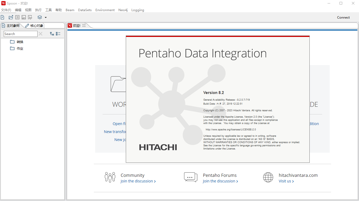Open the 视图 menu

28,10
